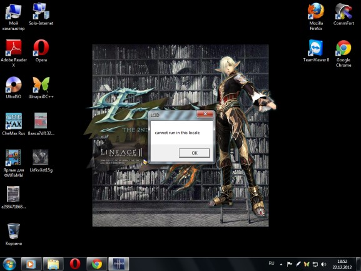Open Google Chrome desktop shortcut
This screenshot has width=361, height=271.
343,53
